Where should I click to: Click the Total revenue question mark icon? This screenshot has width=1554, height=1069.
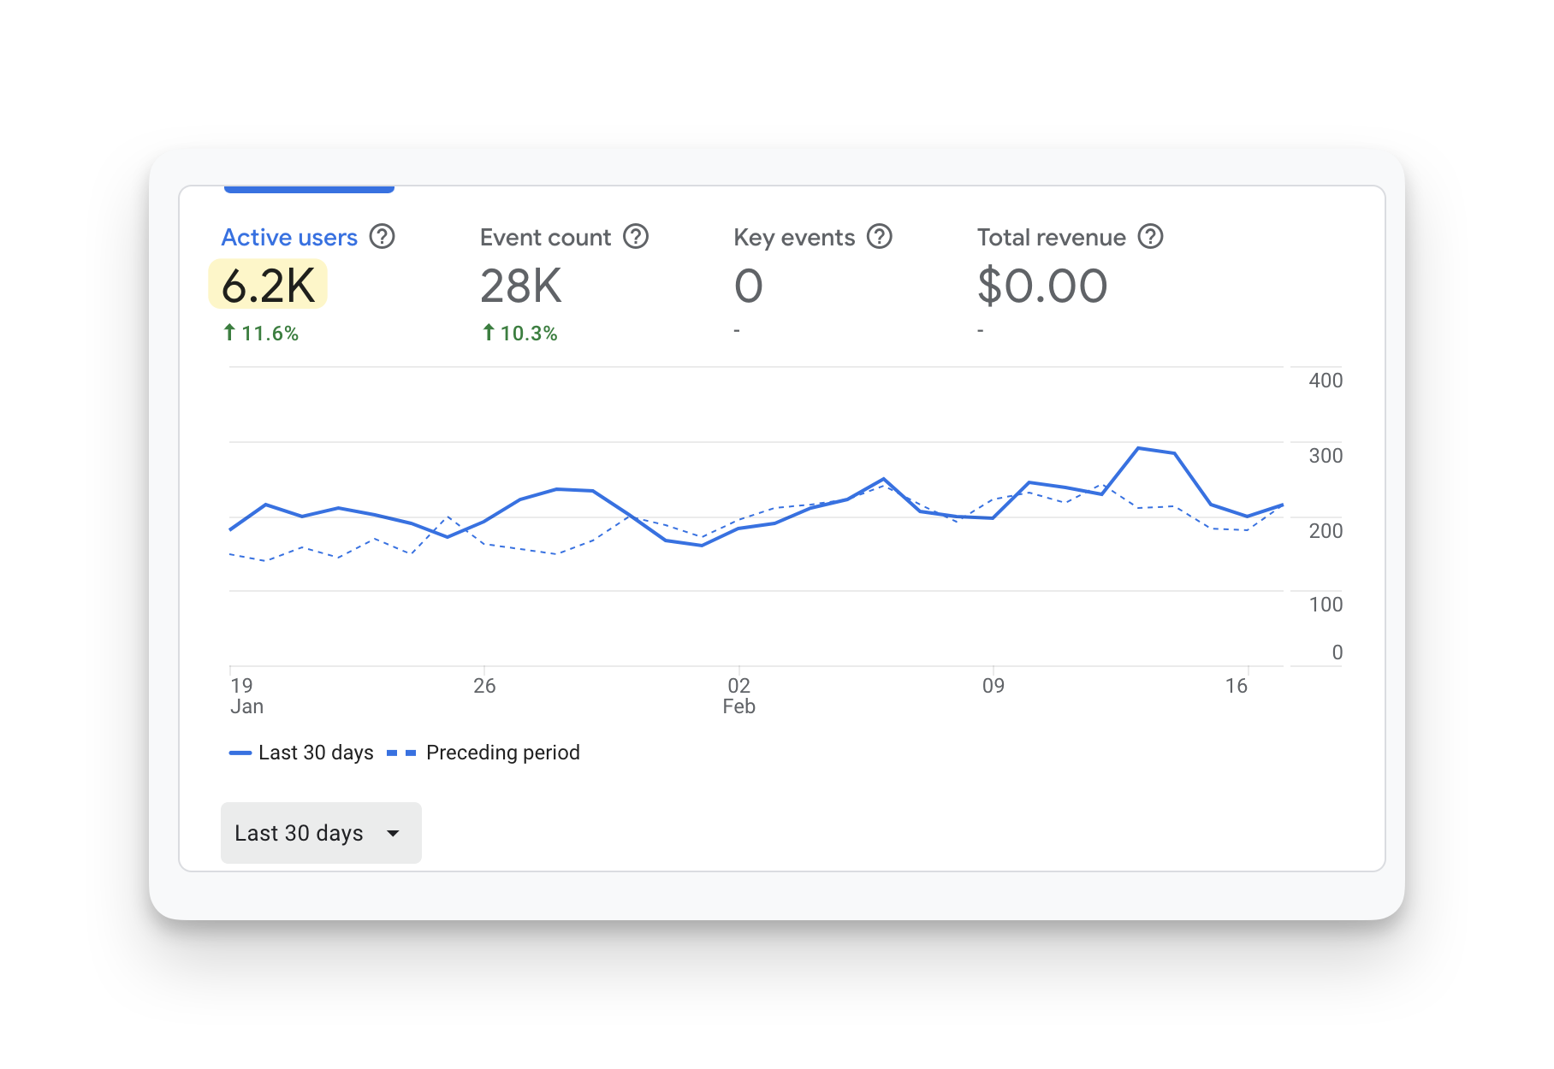tap(1150, 237)
